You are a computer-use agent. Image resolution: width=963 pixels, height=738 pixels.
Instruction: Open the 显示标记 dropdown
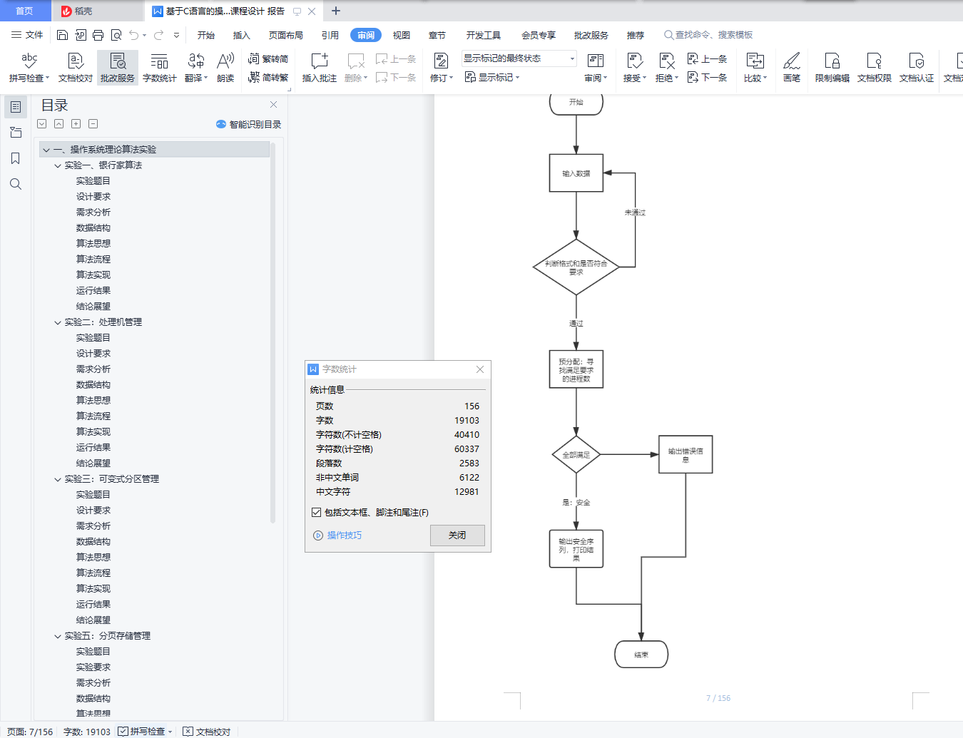point(492,77)
